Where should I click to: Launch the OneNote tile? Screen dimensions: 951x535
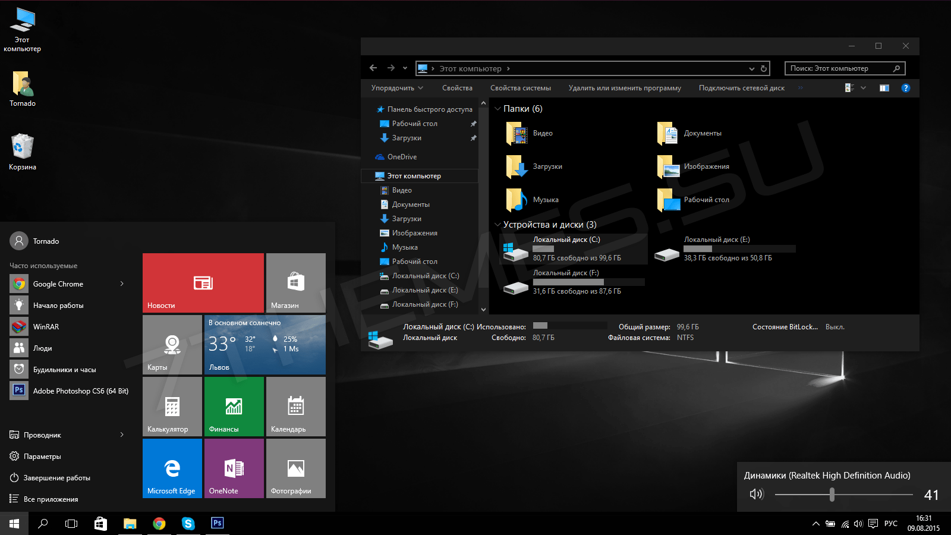click(234, 468)
